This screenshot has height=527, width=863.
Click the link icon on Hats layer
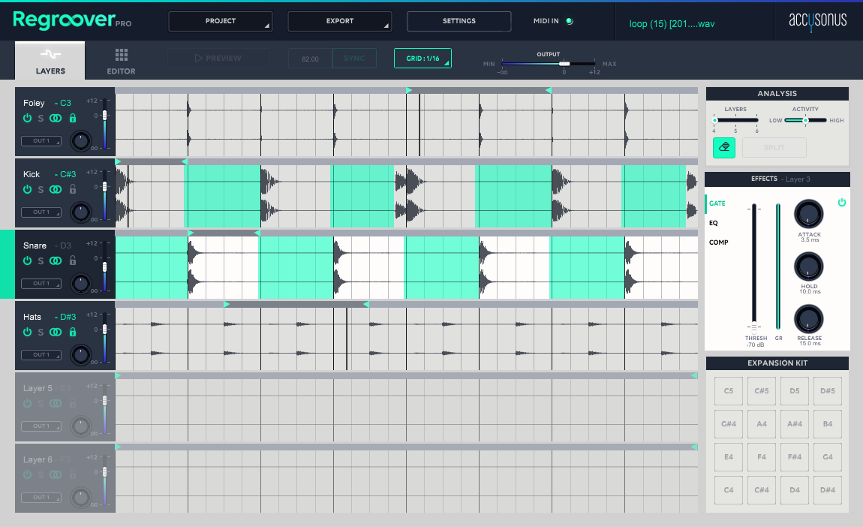click(x=56, y=332)
